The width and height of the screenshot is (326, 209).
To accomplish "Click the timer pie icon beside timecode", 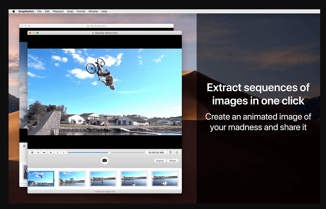I will pos(171,152).
